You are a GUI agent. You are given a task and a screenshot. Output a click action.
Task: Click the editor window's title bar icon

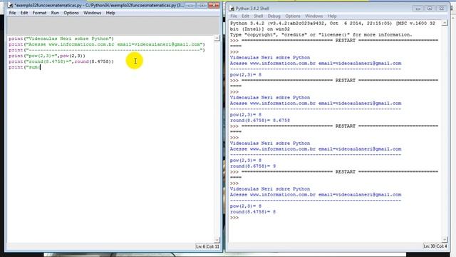point(11,5)
